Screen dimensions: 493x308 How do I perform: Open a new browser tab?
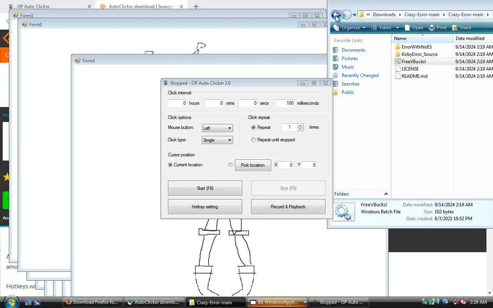[x=196, y=7]
